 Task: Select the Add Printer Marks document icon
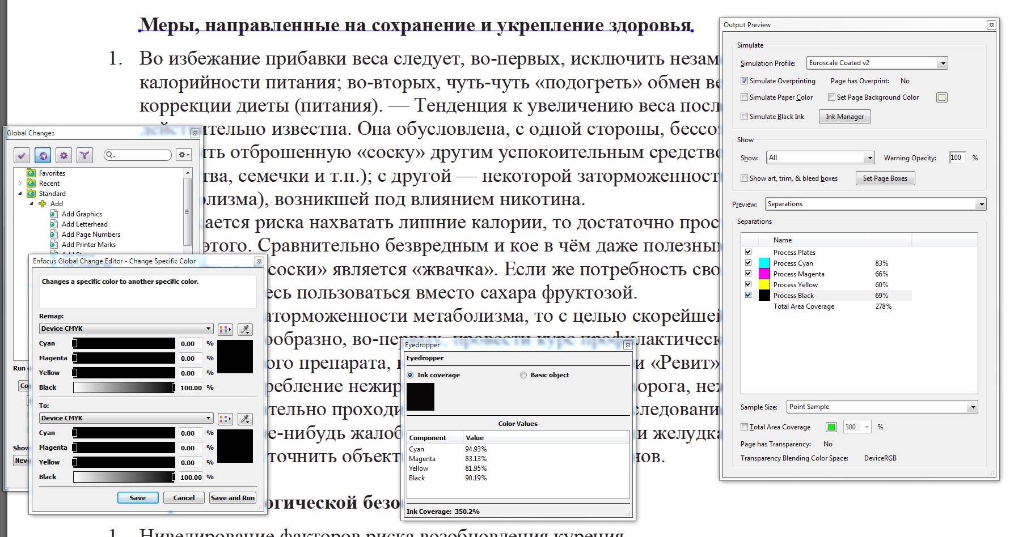click(54, 245)
